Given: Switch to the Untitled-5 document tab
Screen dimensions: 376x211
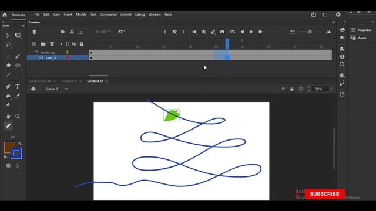Looking at the screenshot, I should point(95,81).
